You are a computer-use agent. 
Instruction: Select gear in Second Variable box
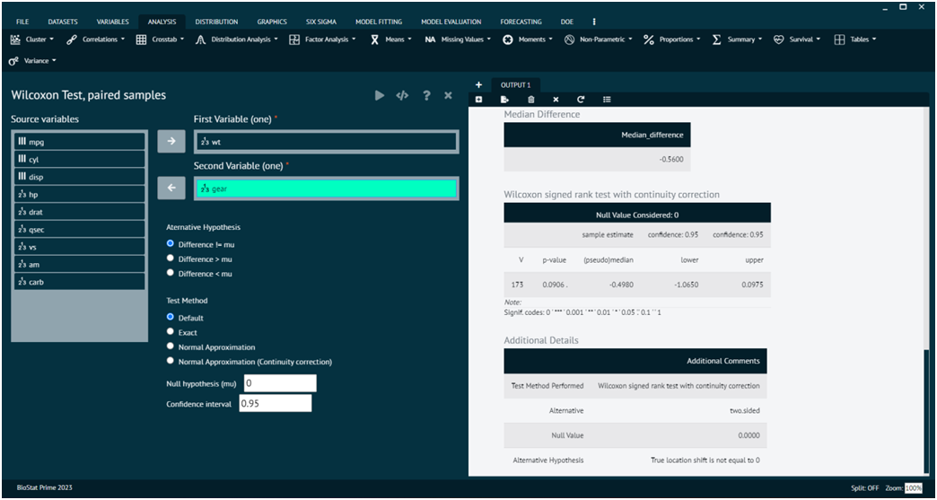click(327, 189)
